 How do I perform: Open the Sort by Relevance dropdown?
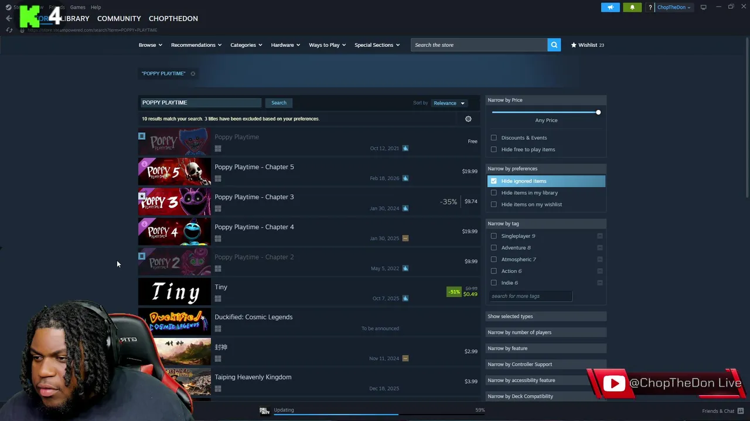[449, 103]
